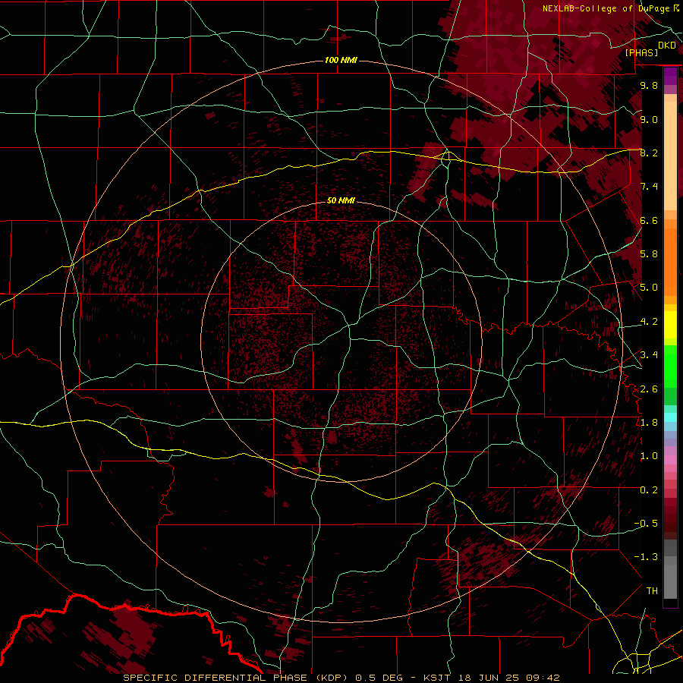Select the purple top segment of color bar
Screen dimensions: 683x683
pyautogui.click(x=670, y=76)
